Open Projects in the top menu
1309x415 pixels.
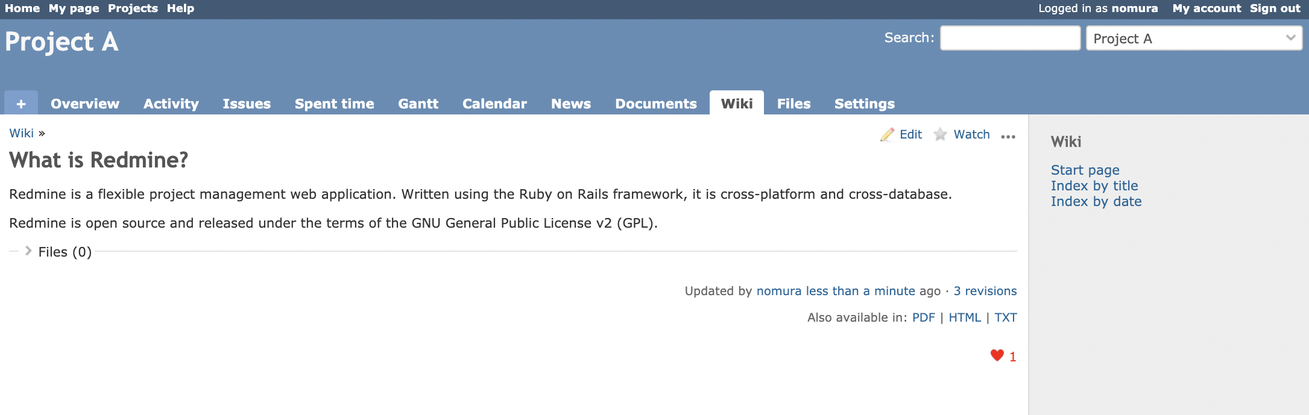pos(133,8)
